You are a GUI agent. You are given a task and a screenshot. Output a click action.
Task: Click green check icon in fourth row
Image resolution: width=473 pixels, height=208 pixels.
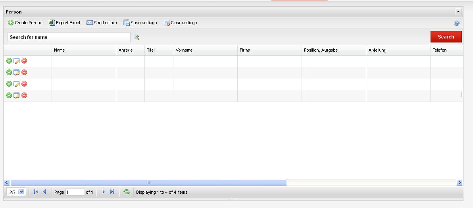(x=9, y=95)
